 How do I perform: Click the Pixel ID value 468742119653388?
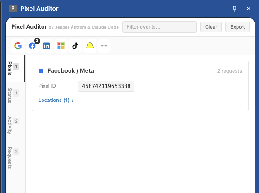(106, 86)
